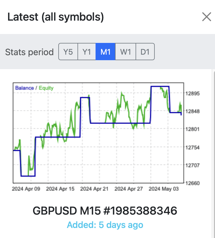Click the 2024 Apr 09 date label
Image resolution: width=215 pixels, height=238 pixels.
pos(26,189)
